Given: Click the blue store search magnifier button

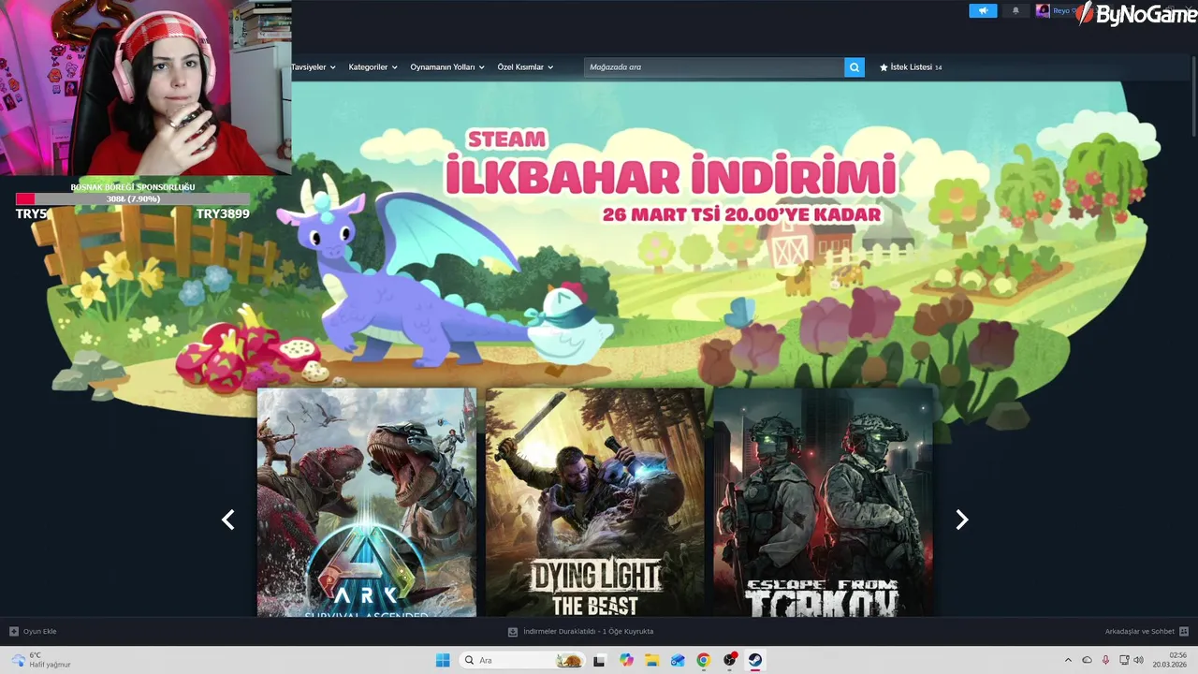Looking at the screenshot, I should click(x=854, y=67).
